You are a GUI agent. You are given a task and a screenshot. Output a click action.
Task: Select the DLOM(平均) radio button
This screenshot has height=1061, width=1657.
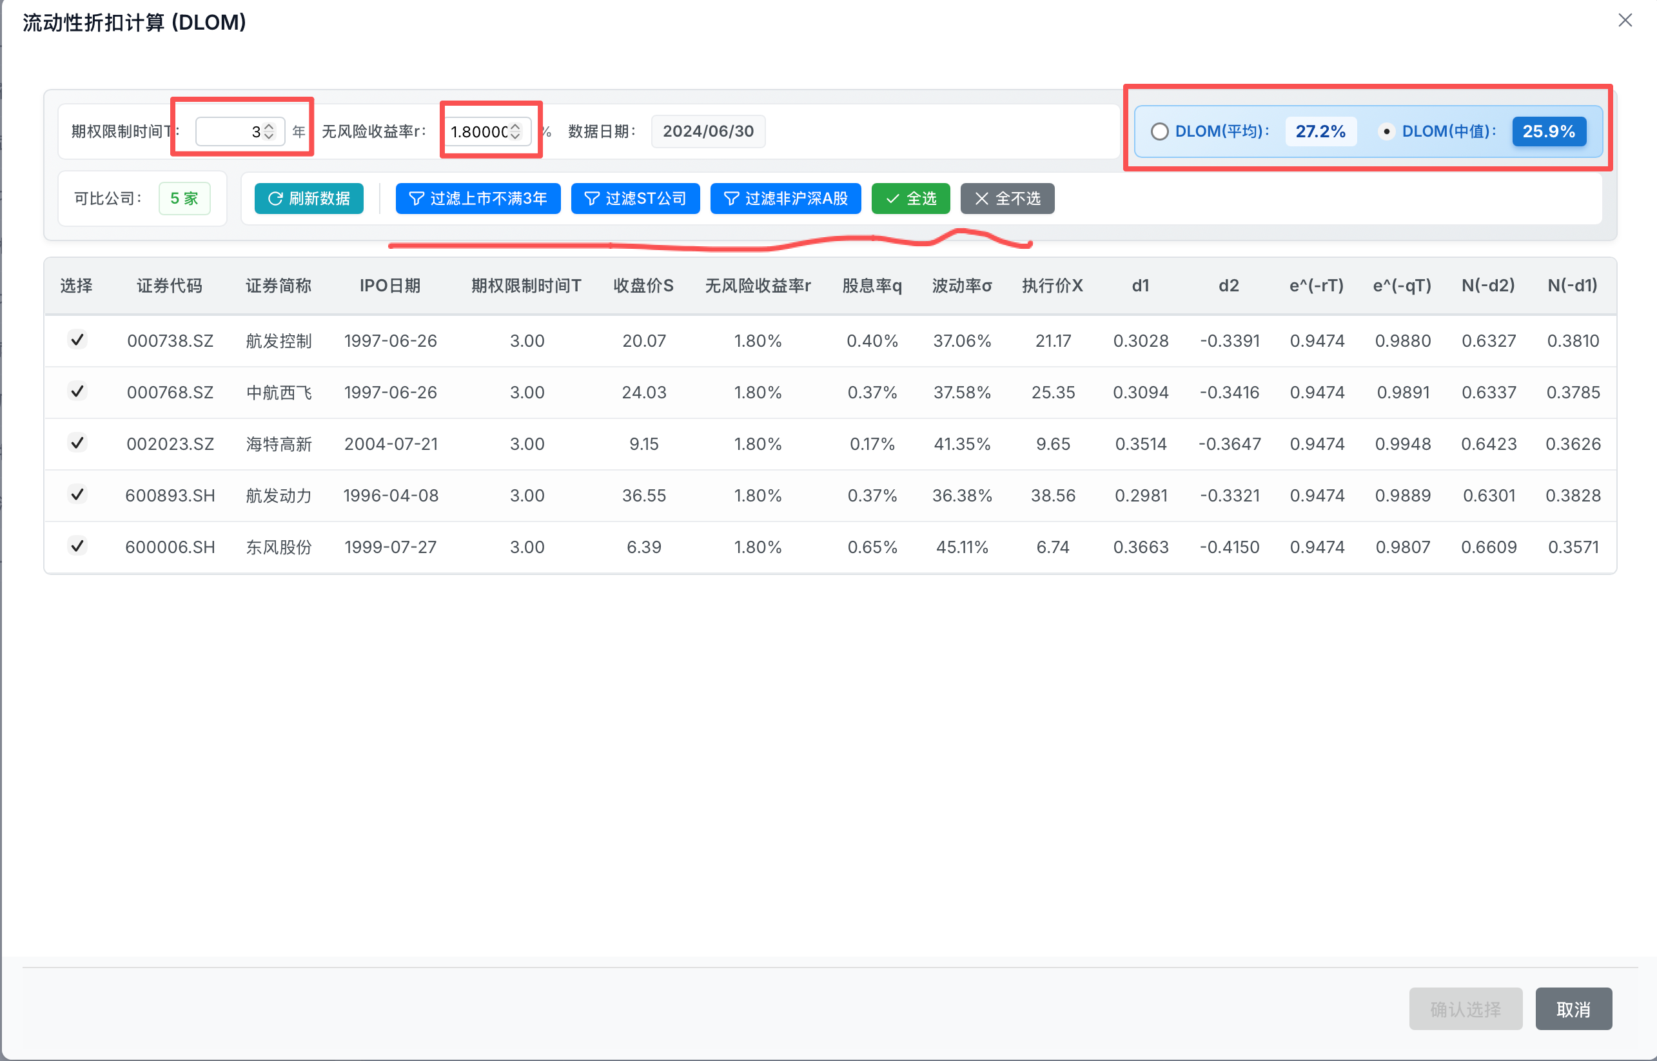1159,131
